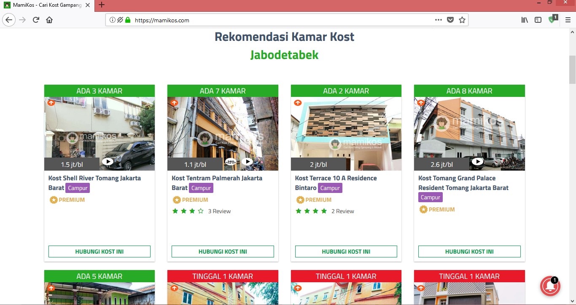The height and width of the screenshot is (305, 576).
Task: Open Kost Tentram Palmerah Jakarta Barat listing title
Action: [217, 178]
